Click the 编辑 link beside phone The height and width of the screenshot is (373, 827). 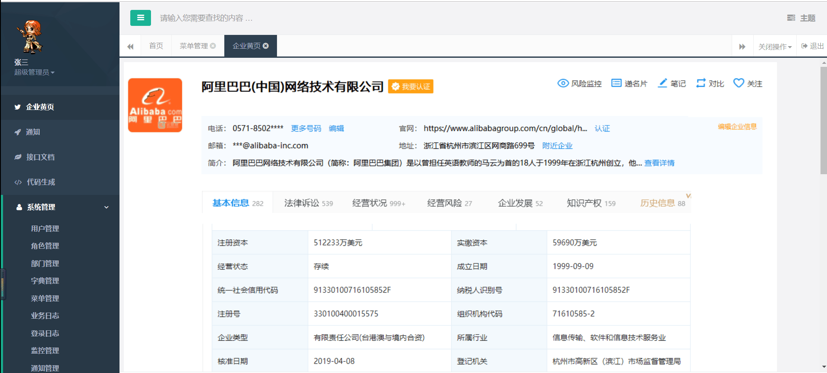coord(336,129)
